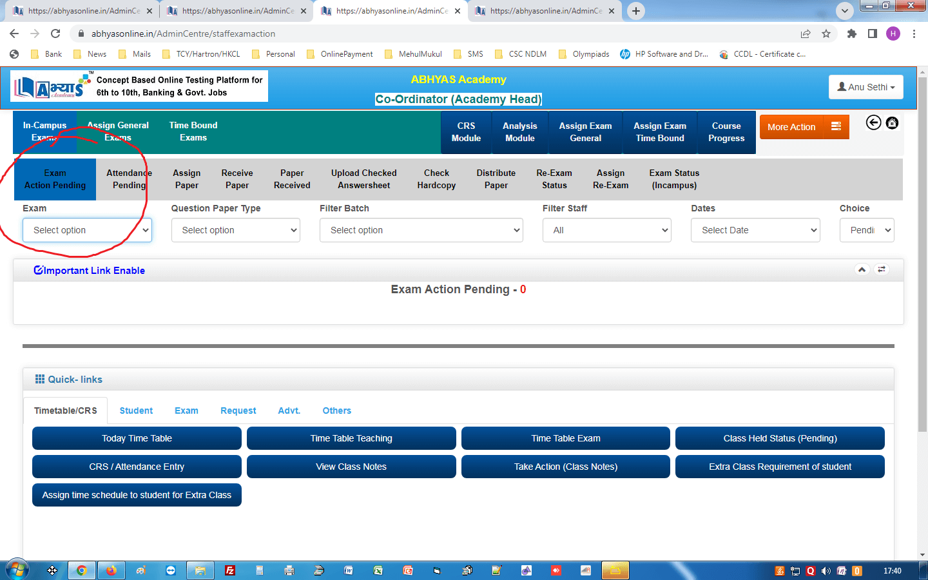Click the home icon beside More Action

(892, 122)
